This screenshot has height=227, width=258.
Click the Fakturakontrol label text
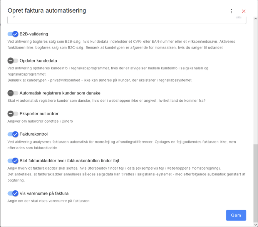click(34, 134)
